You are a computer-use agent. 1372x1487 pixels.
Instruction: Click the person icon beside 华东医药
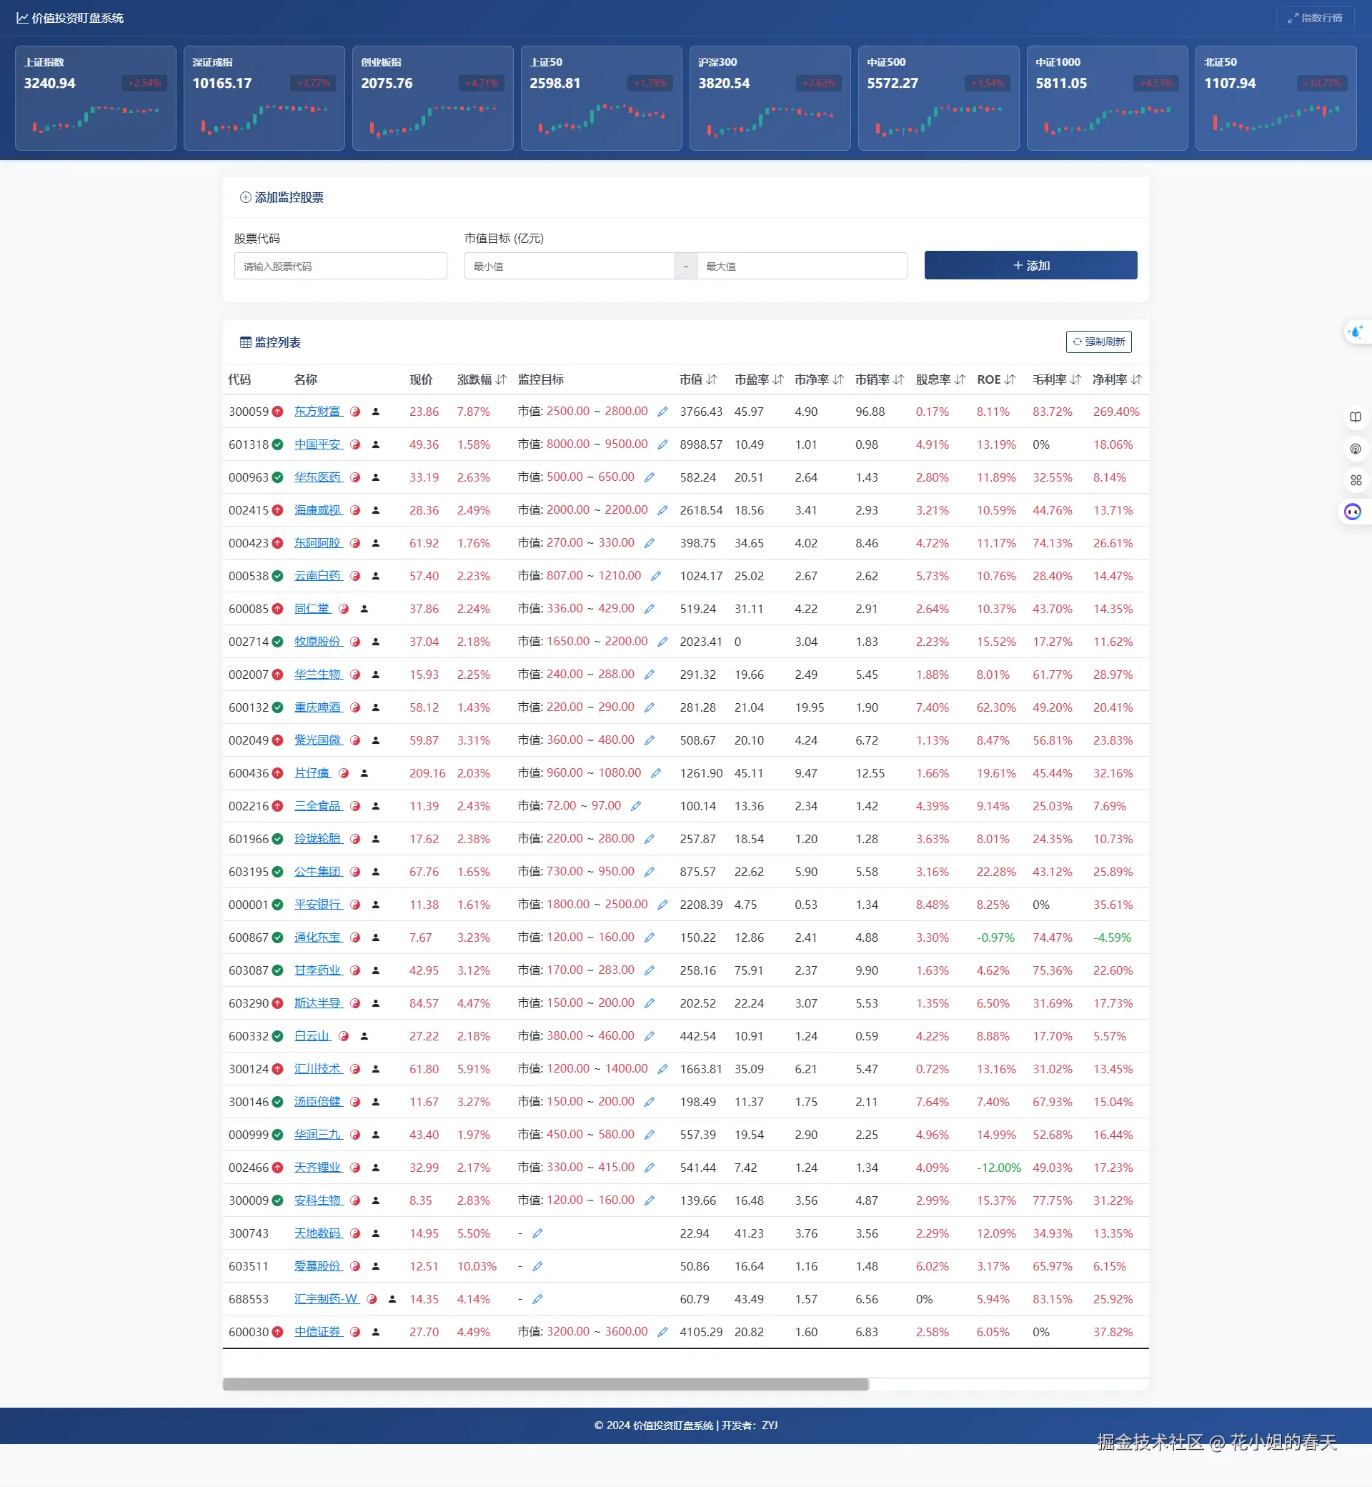376,477
